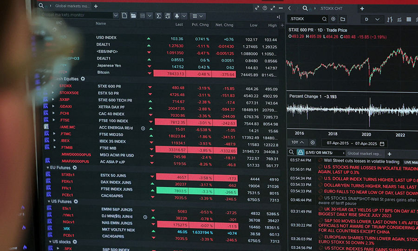The width and height of the screenshot is (418, 251).
Task: Add a column with the plus after High
Action: point(282,26)
